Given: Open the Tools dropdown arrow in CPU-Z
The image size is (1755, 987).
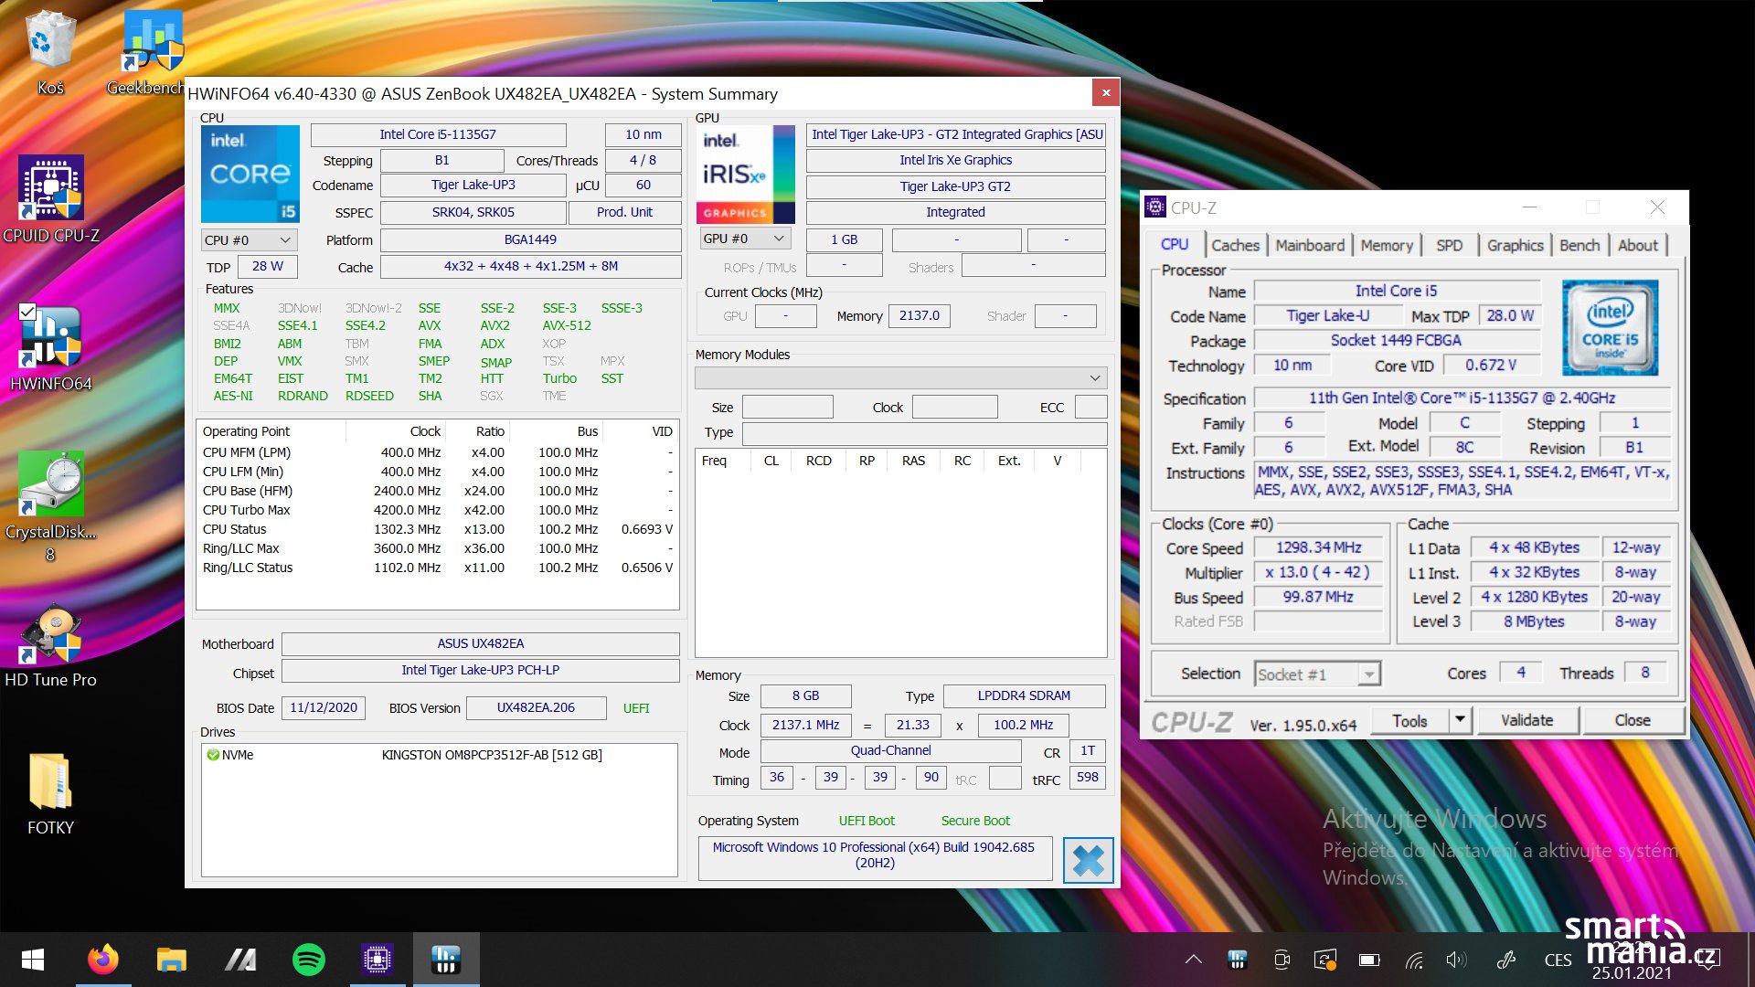Looking at the screenshot, I should click(x=1461, y=720).
